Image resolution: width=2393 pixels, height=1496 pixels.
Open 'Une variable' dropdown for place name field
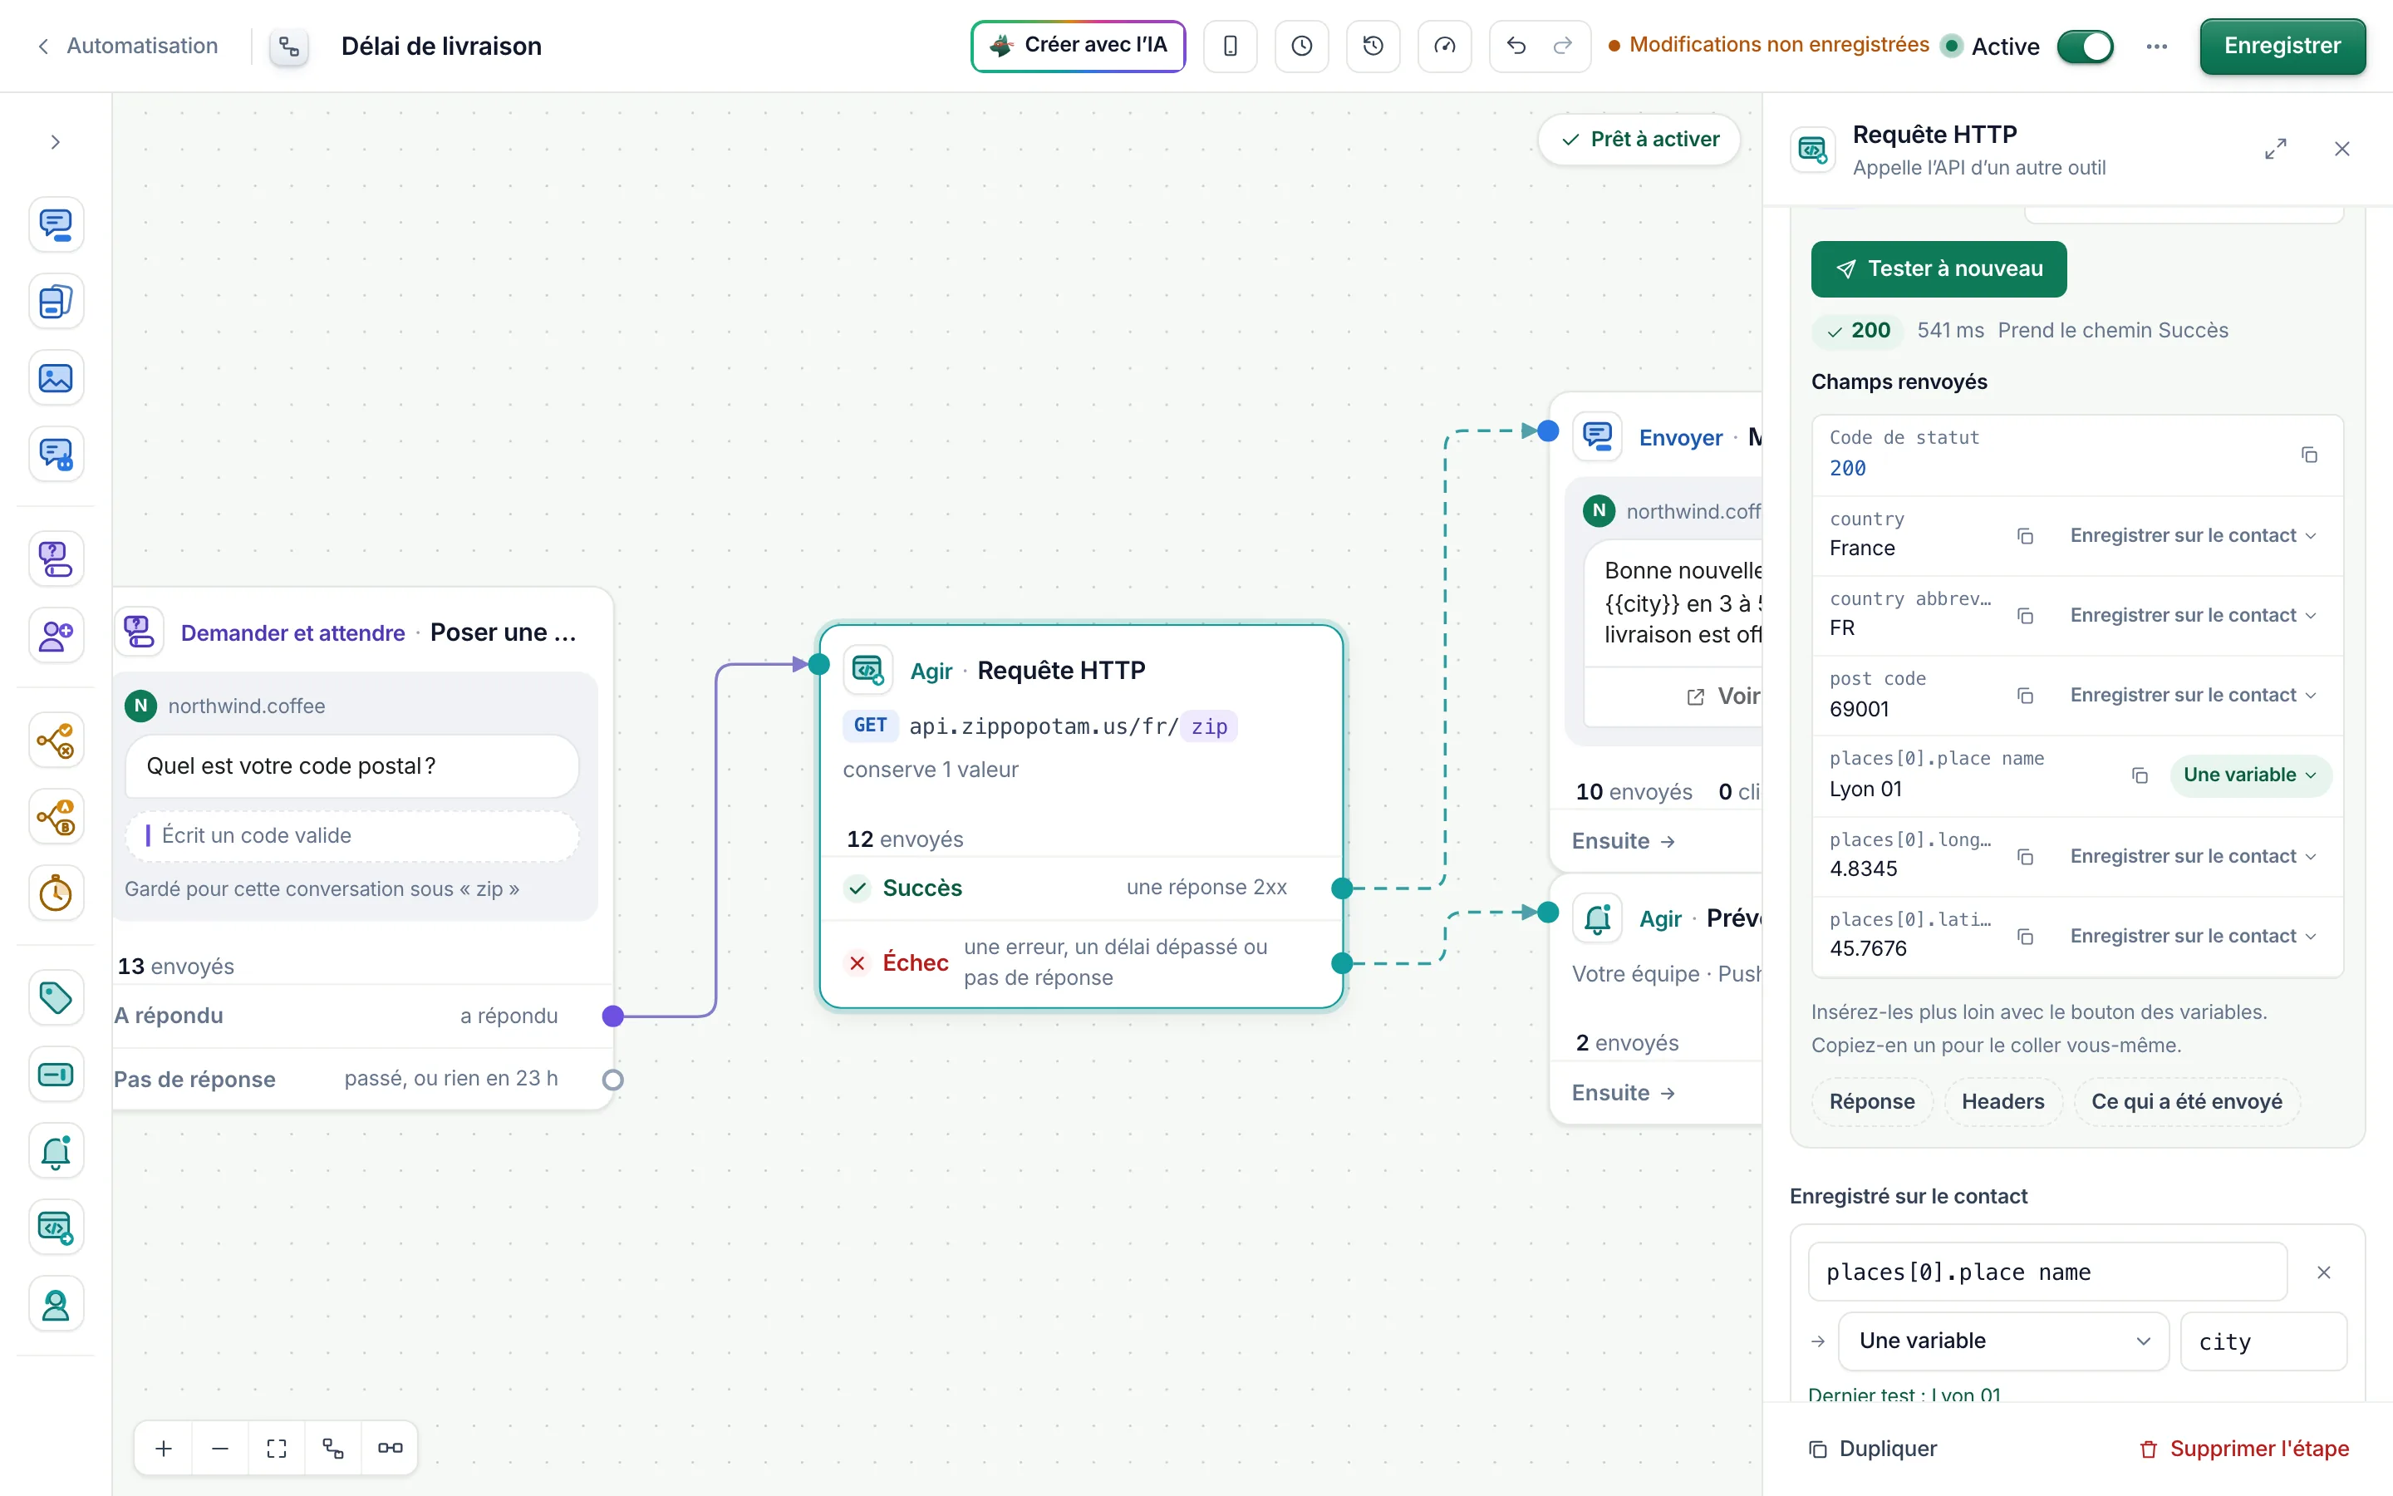pyautogui.click(x=2249, y=775)
